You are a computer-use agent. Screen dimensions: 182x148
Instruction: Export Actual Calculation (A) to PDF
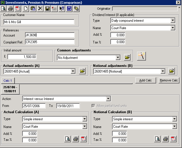[83, 139]
